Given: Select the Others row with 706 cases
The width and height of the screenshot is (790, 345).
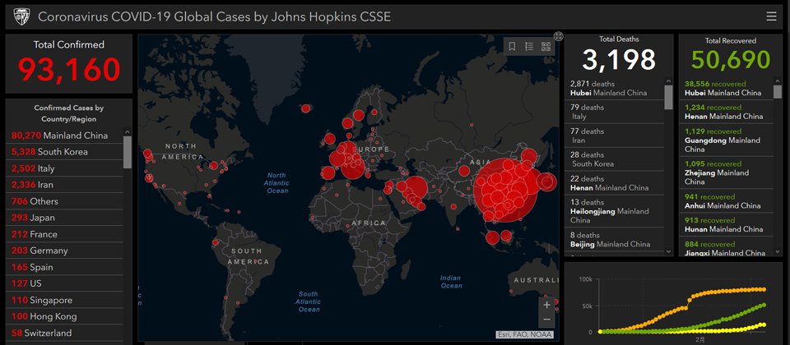Looking at the screenshot, I should pos(64,201).
